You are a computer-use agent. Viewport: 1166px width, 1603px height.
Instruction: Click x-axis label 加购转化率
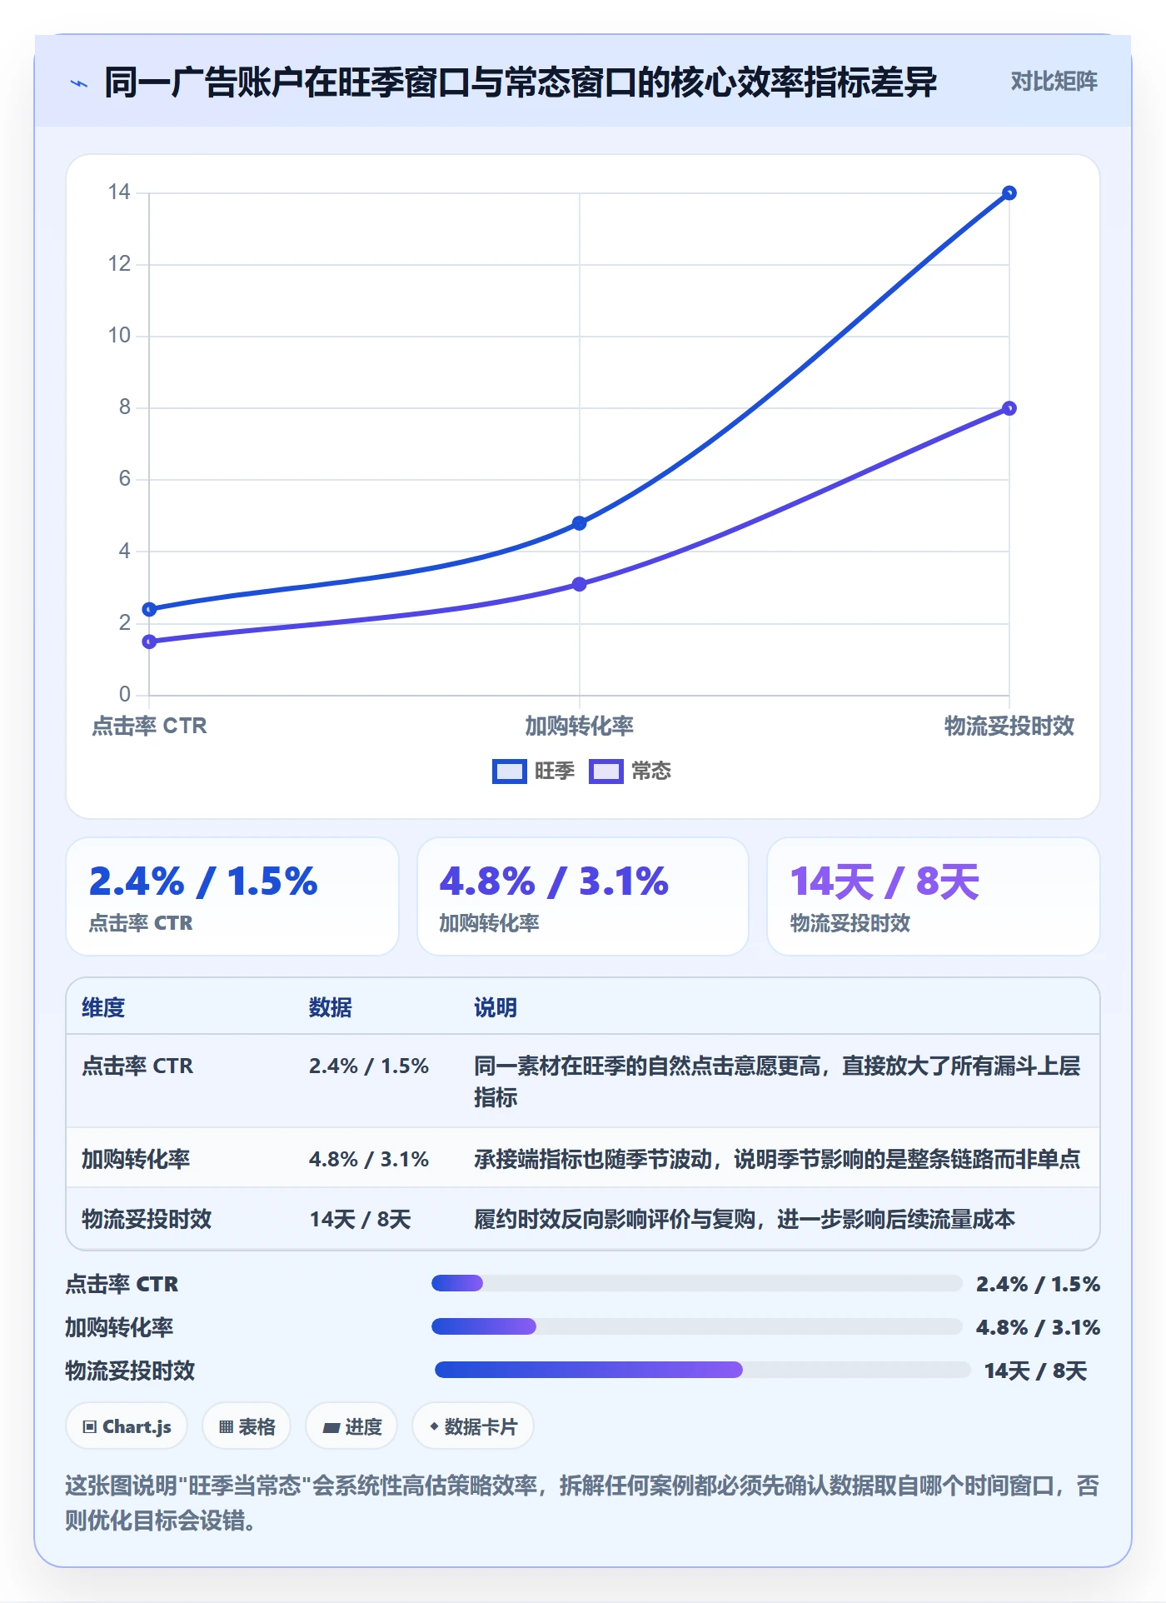coord(580,726)
